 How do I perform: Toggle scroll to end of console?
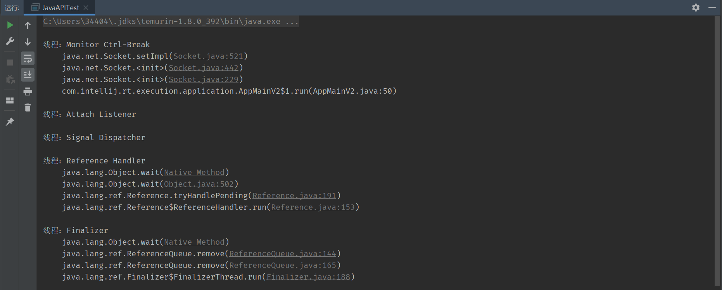click(x=28, y=75)
